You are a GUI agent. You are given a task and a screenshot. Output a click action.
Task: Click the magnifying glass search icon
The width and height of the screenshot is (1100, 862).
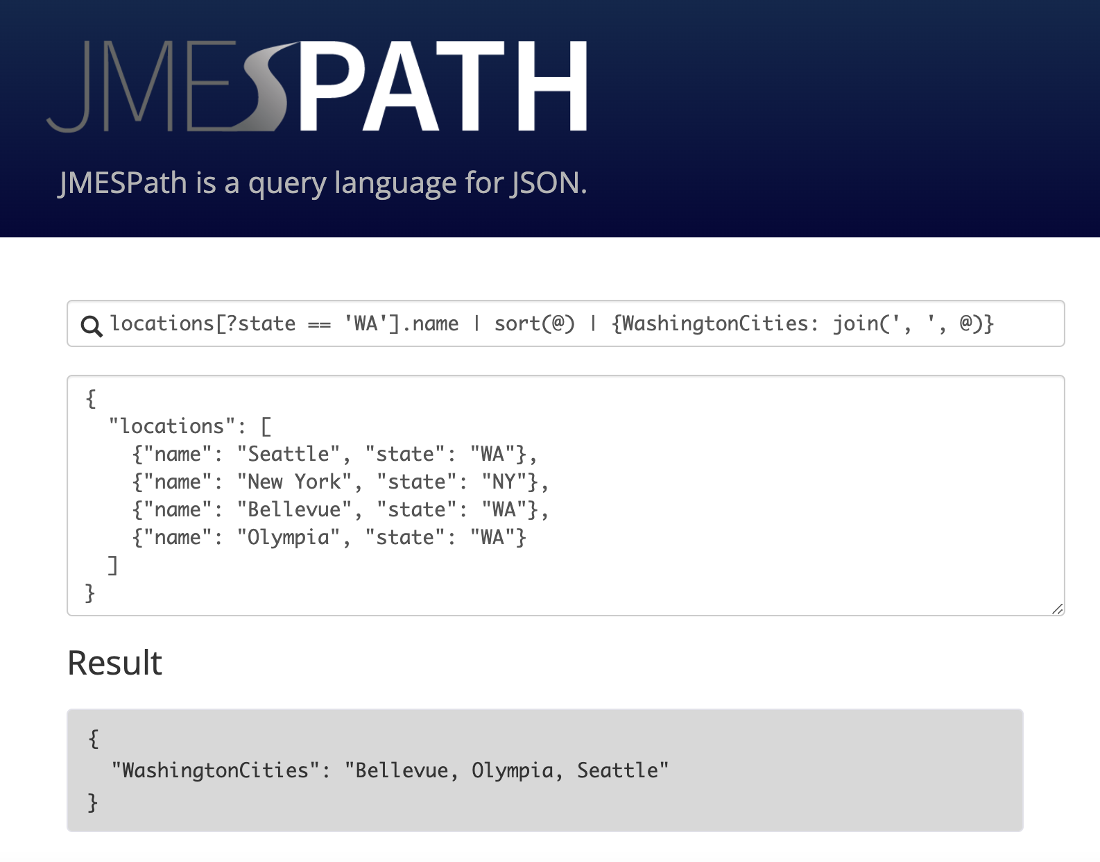pos(91,323)
